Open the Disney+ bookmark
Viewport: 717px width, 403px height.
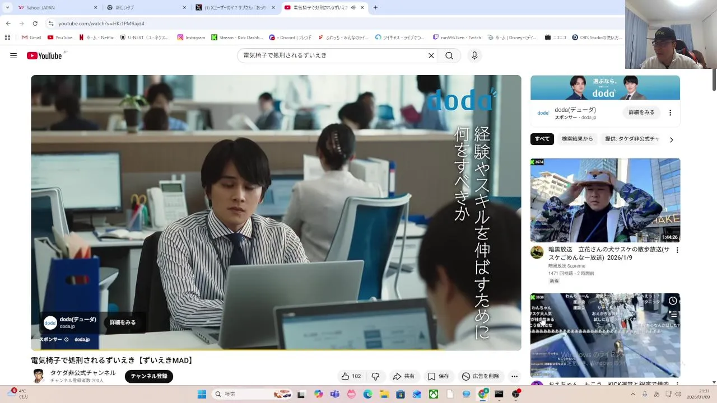(x=512, y=38)
